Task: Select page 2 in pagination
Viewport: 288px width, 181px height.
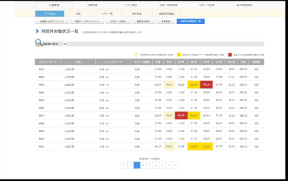Action: [x=143, y=165]
